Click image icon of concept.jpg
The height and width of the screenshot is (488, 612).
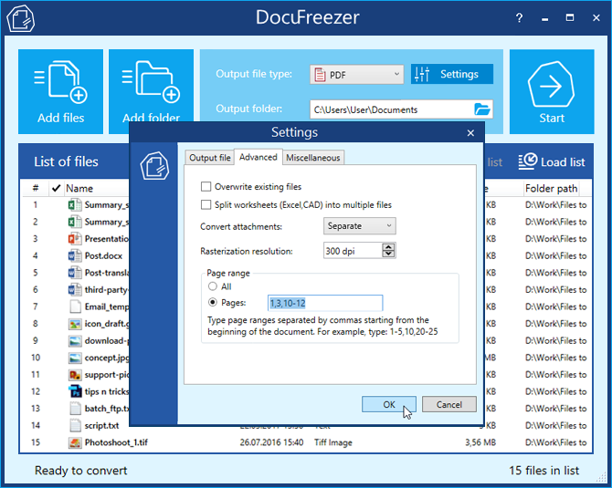point(75,358)
